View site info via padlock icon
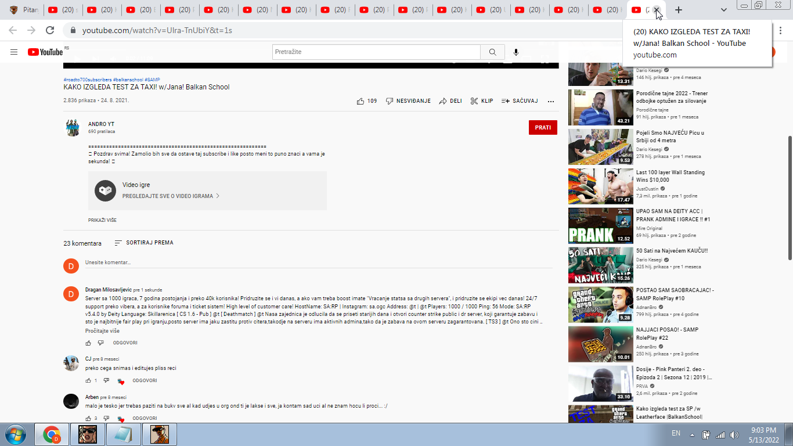The width and height of the screenshot is (793, 446). [73, 30]
